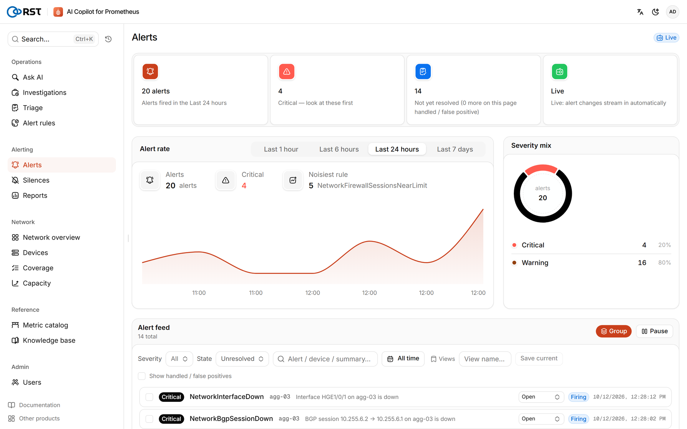Open status dropdown for NetworkBgpSessionDown
Image resolution: width=687 pixels, height=429 pixels.
tap(541, 419)
